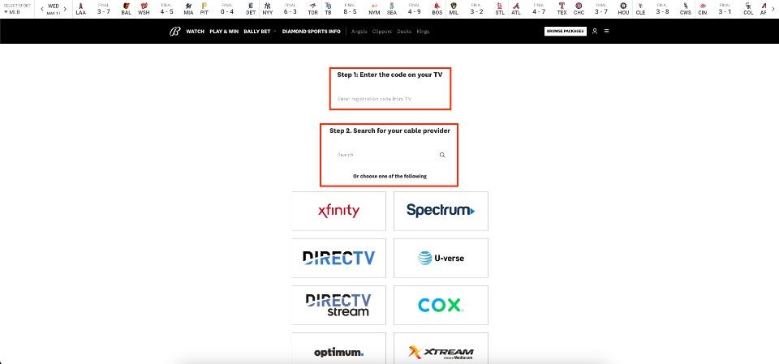Select the NYM Mets logo
Viewport: 779px width, 364px height.
374,6
